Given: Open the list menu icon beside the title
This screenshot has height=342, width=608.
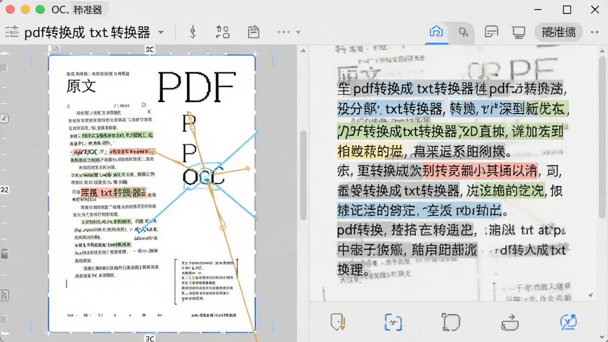Looking at the screenshot, I should pyautogui.click(x=12, y=32).
